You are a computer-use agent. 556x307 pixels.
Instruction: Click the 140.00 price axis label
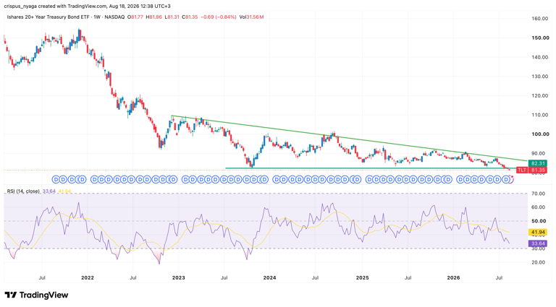pyautogui.click(x=539, y=57)
